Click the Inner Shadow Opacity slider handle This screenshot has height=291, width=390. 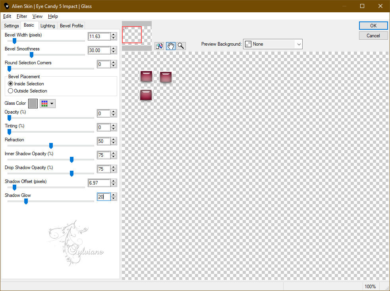pyautogui.click(x=71, y=160)
